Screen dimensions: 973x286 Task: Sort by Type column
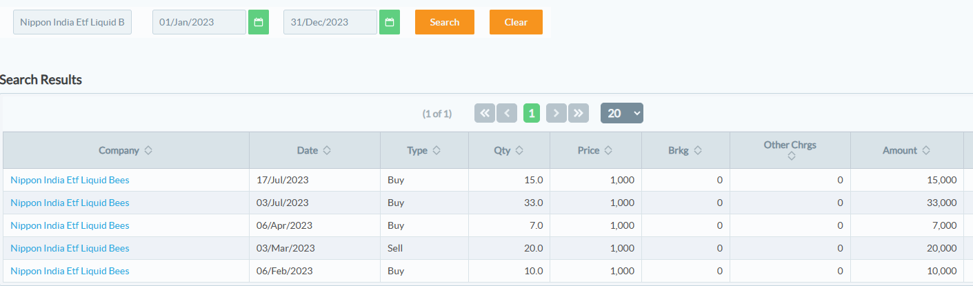[437, 150]
